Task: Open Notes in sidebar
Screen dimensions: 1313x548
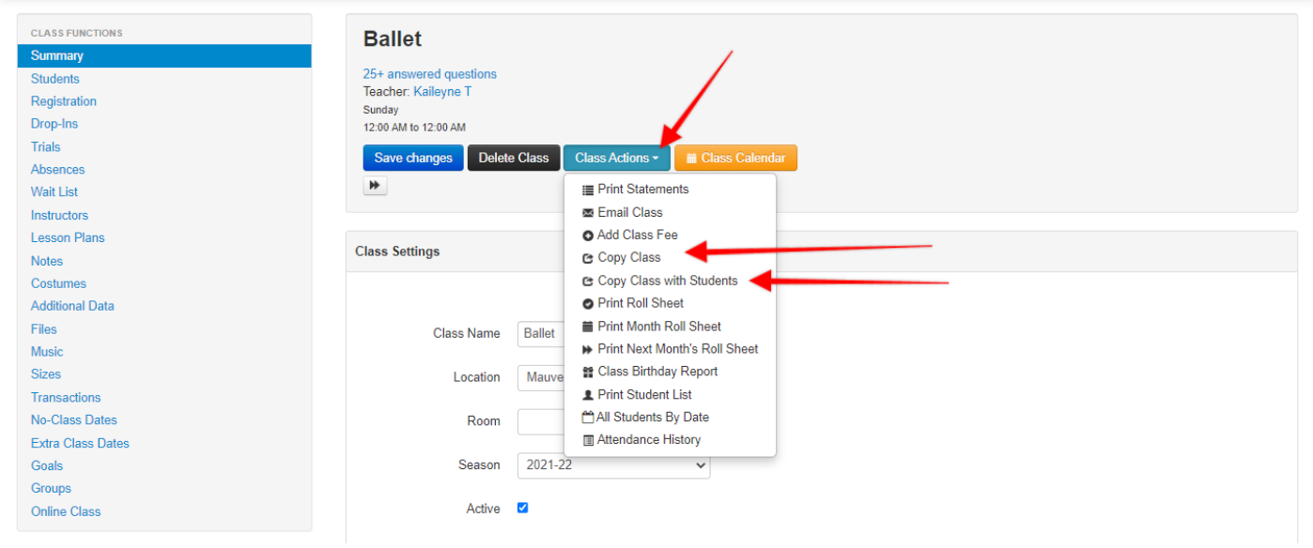Action: (x=47, y=261)
